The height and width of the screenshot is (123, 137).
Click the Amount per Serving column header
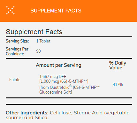coord(58,65)
